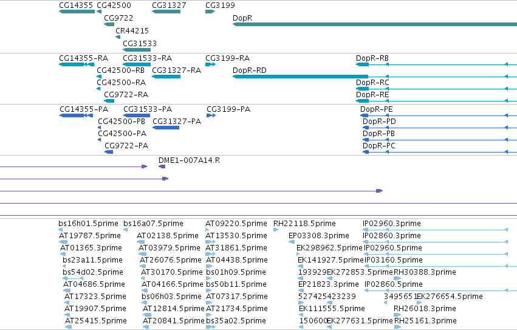Click EST bs54d02.5prime

pos(93,272)
